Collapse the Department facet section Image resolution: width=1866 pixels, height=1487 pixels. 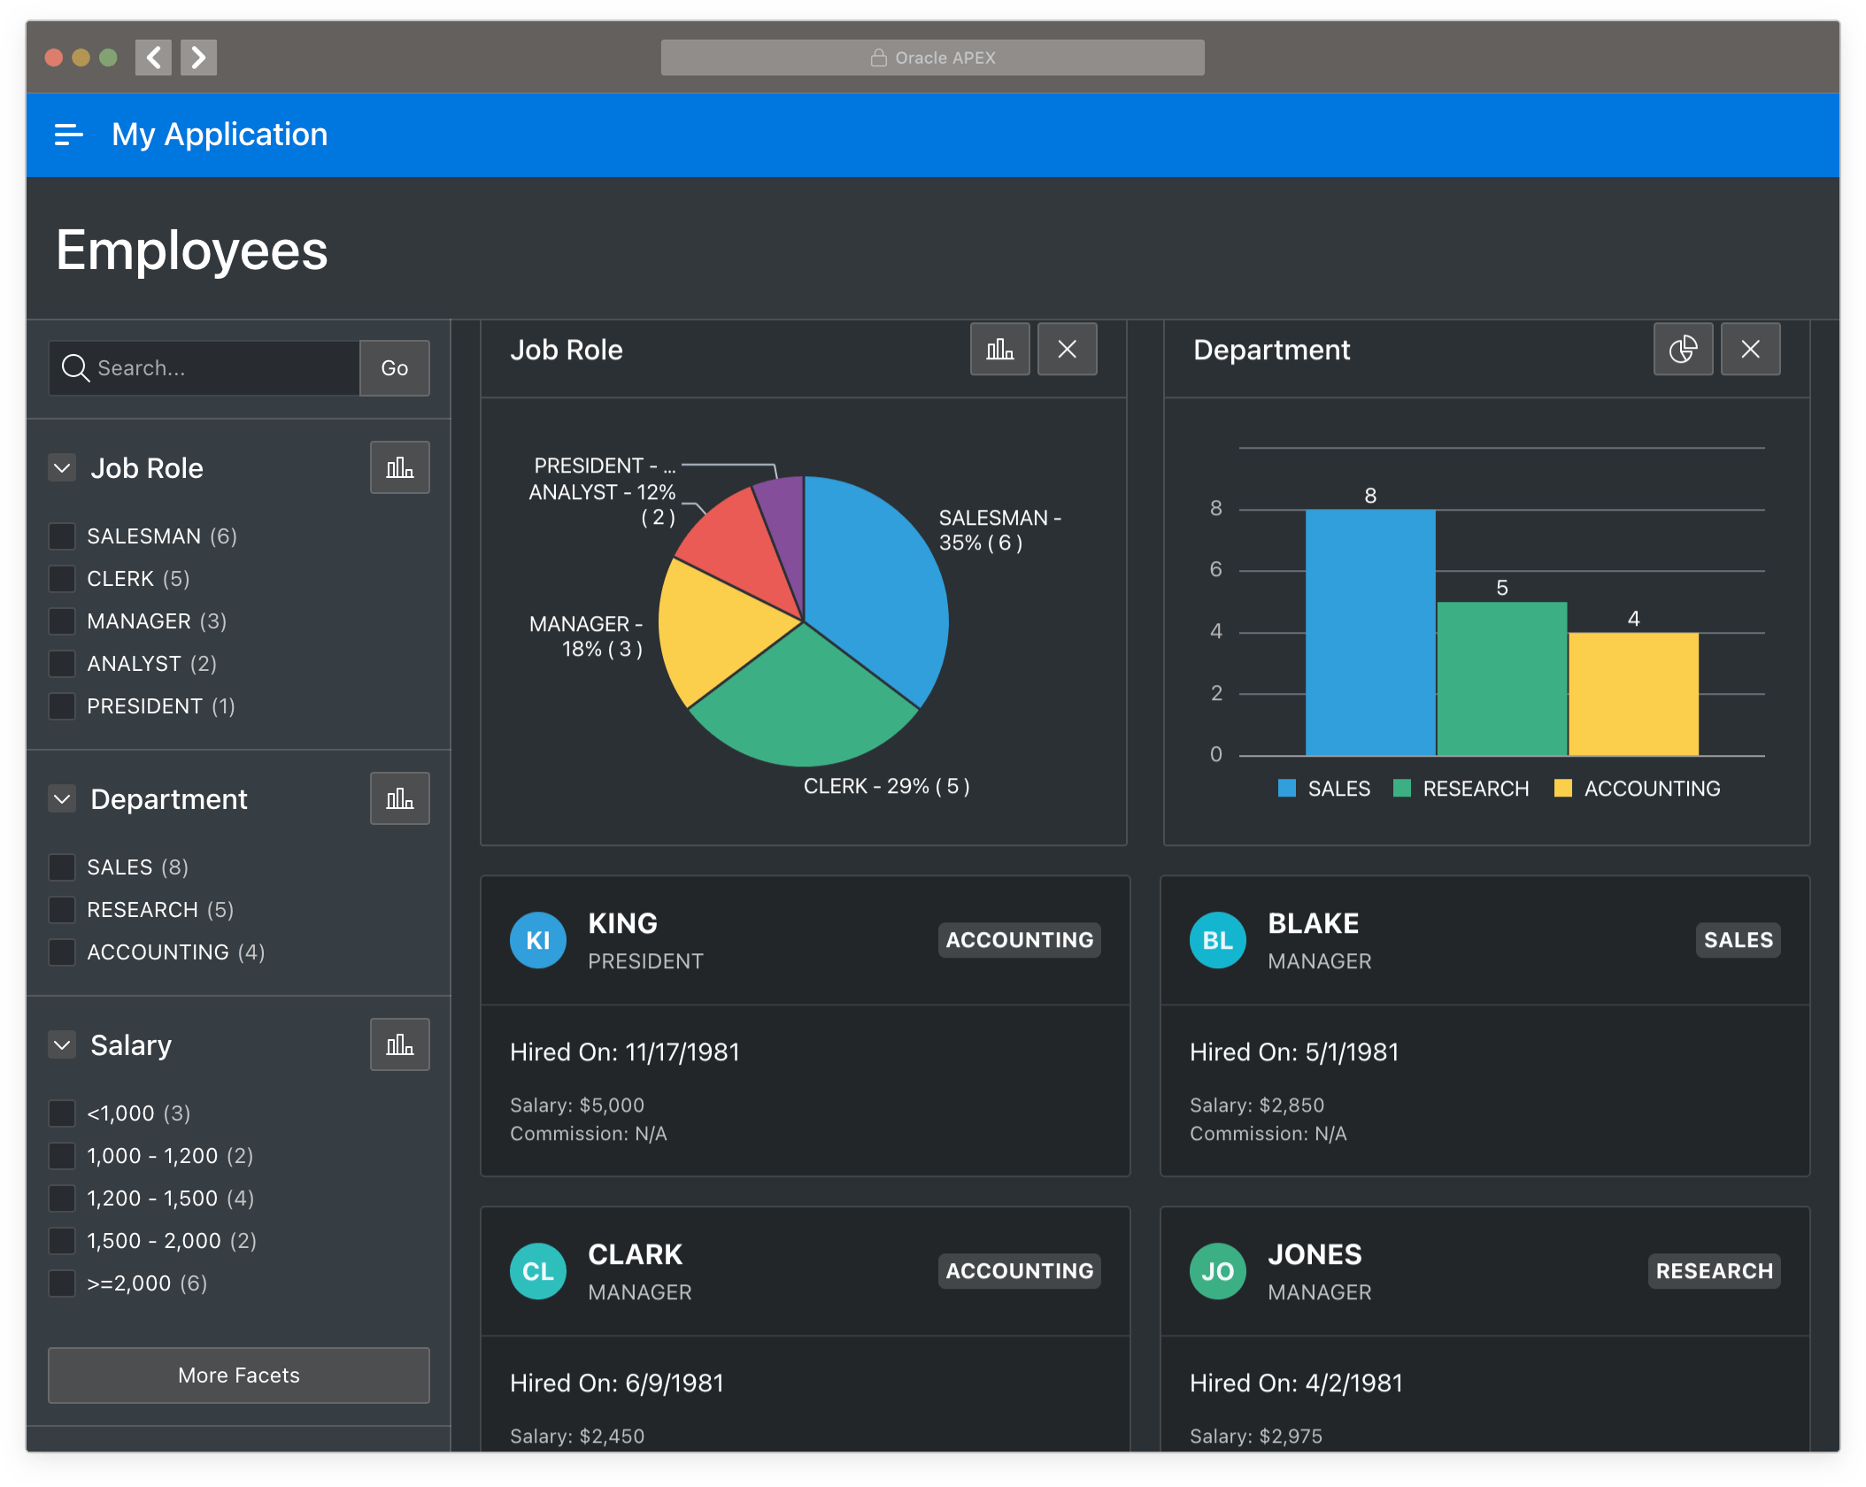click(62, 798)
